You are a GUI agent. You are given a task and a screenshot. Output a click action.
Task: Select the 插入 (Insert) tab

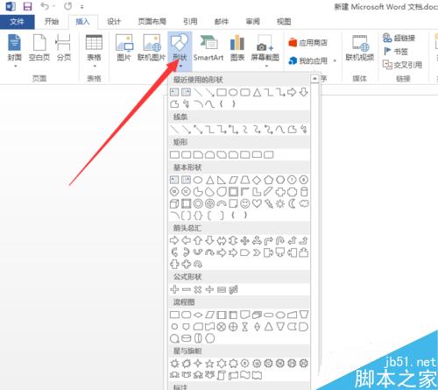coord(82,22)
